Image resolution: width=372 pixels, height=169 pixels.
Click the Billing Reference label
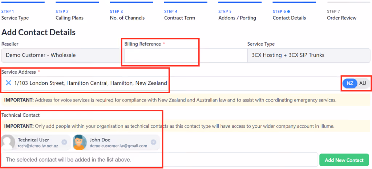coord(142,44)
